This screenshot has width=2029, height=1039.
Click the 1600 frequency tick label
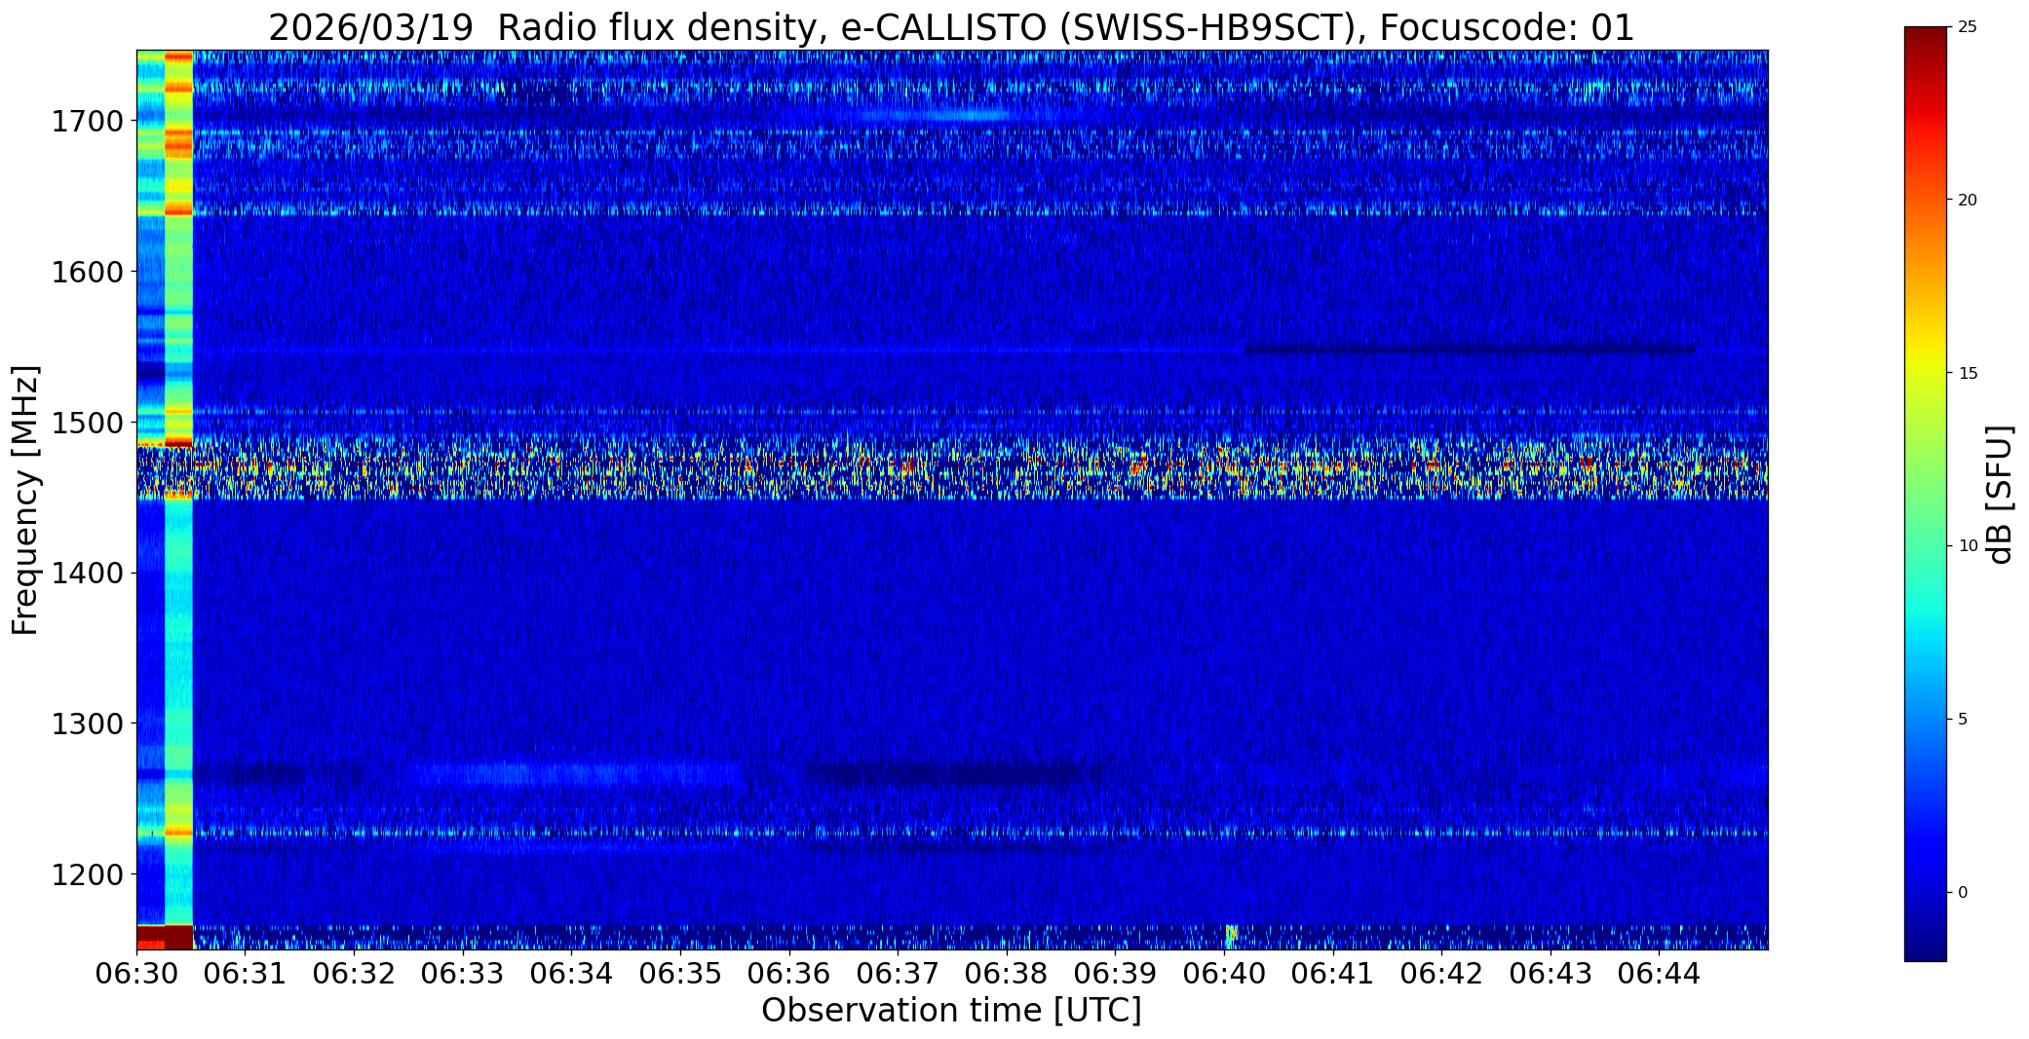pyautogui.click(x=87, y=272)
